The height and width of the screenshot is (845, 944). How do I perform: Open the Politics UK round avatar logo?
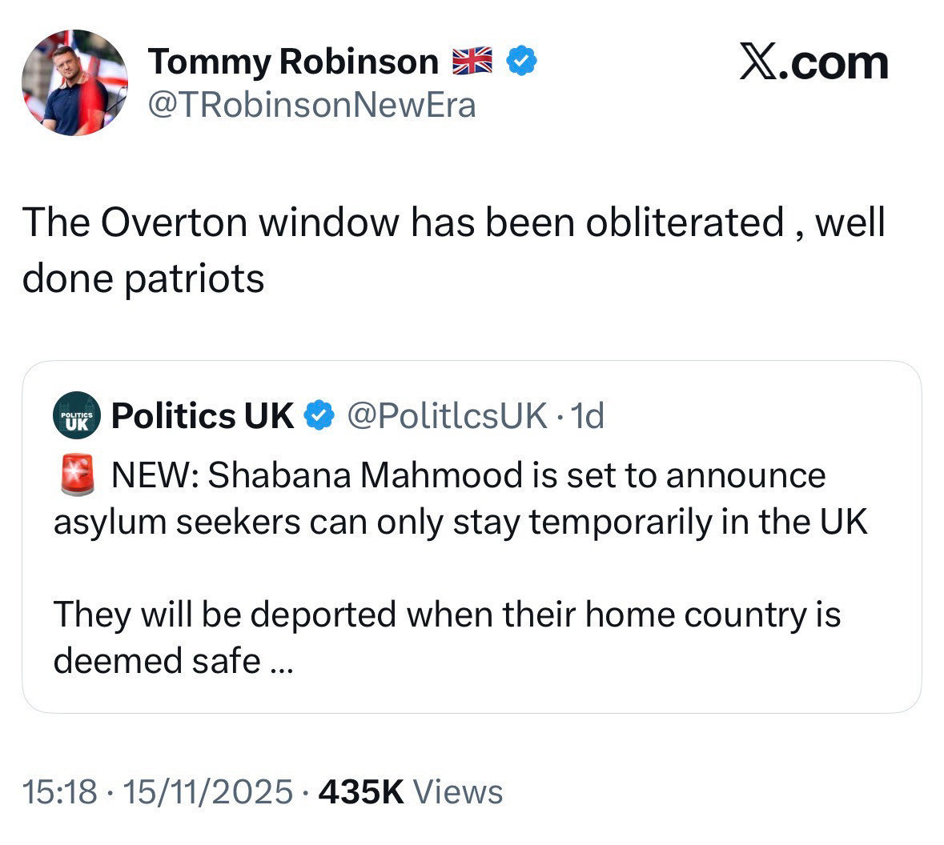(x=76, y=416)
